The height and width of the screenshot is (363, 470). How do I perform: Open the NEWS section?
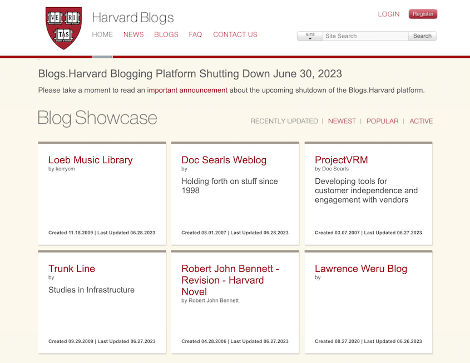pyautogui.click(x=133, y=34)
